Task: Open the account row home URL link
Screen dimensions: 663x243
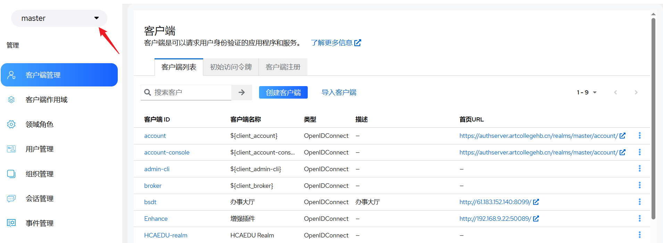Action: [542, 136]
